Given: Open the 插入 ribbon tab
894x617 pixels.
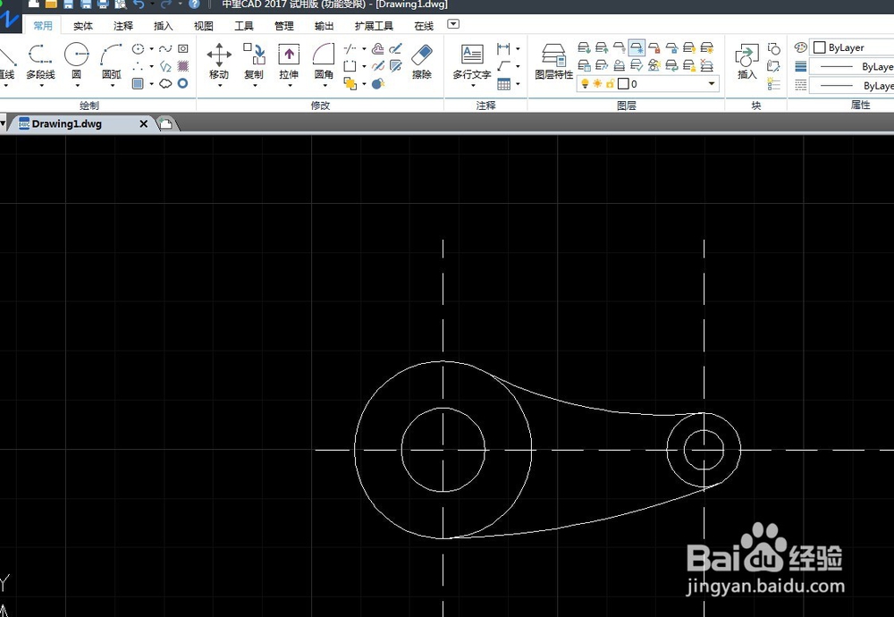Looking at the screenshot, I should pyautogui.click(x=163, y=26).
